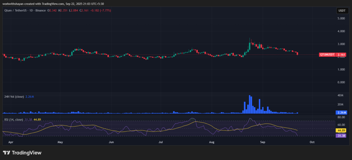Image resolution: width=352 pixels, height=160 pixels.
Task: Click the 5.000 price axis label
Action: pyautogui.click(x=341, y=18)
